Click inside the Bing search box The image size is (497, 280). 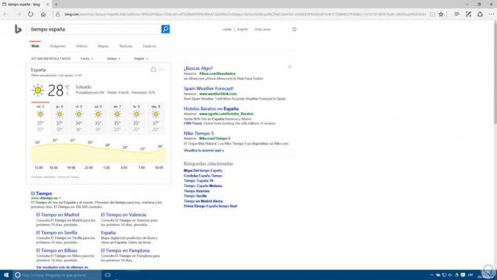point(95,29)
